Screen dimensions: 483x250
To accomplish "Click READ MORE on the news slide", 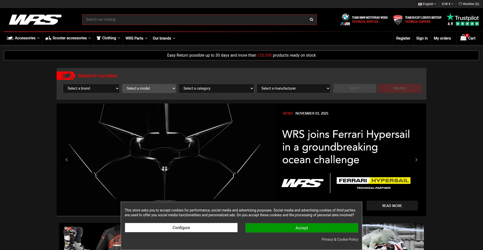I will (x=392, y=206).
